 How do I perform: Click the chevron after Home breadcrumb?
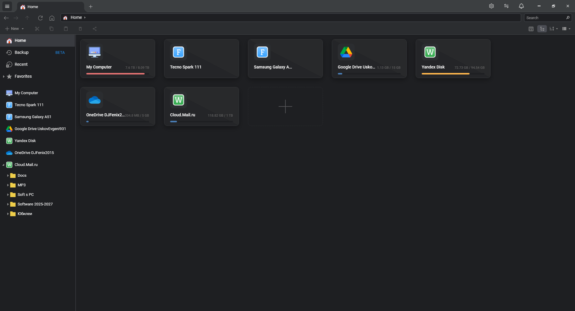coord(85,18)
